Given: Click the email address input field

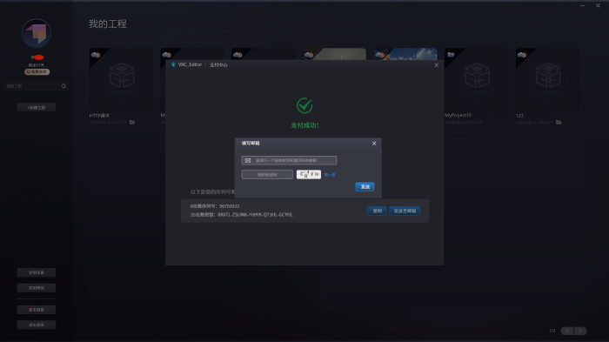Looking at the screenshot, I should tap(289, 160).
